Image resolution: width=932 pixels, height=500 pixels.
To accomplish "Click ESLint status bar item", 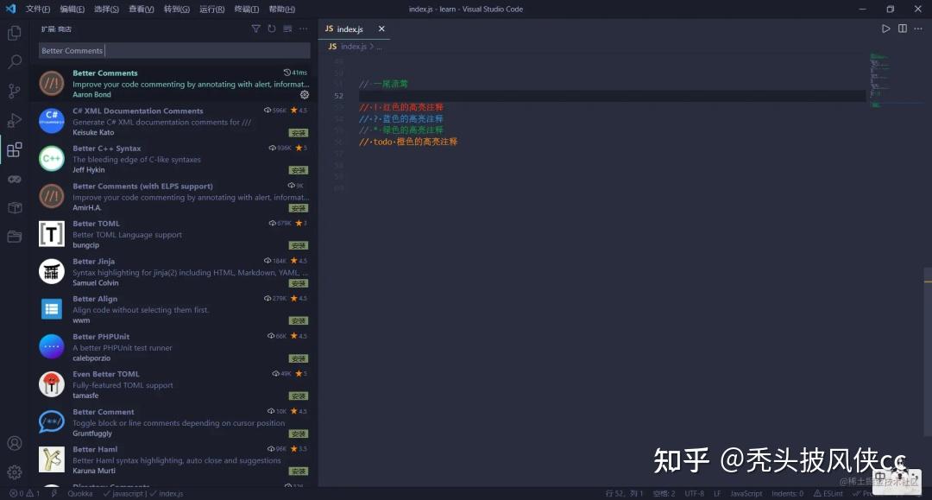I will [828, 493].
